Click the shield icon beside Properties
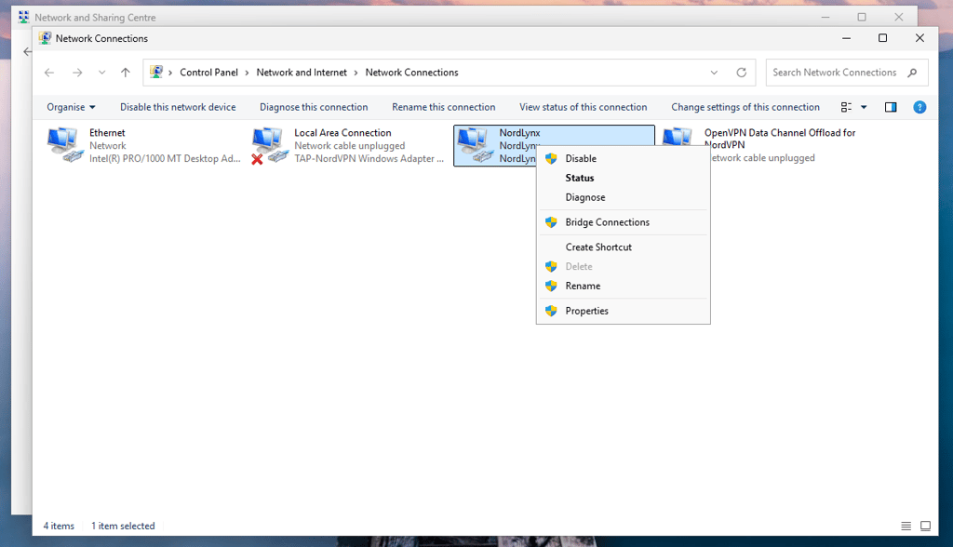953x547 pixels. coord(551,312)
